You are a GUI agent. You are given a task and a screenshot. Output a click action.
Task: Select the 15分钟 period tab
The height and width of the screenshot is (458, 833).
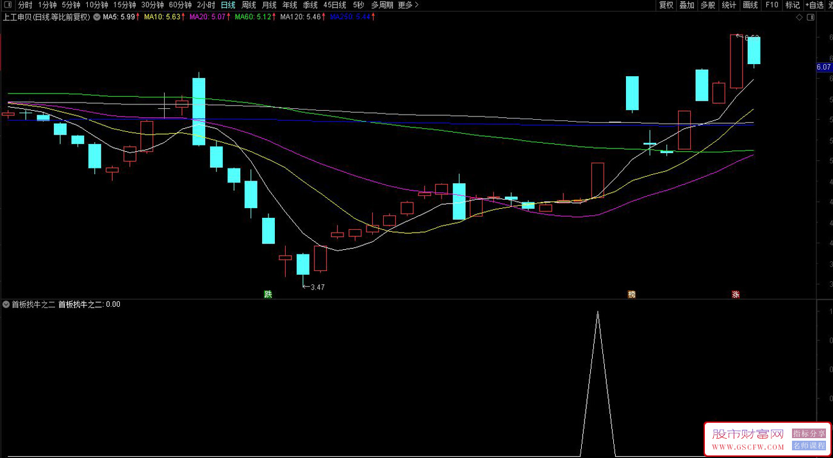(x=124, y=4)
